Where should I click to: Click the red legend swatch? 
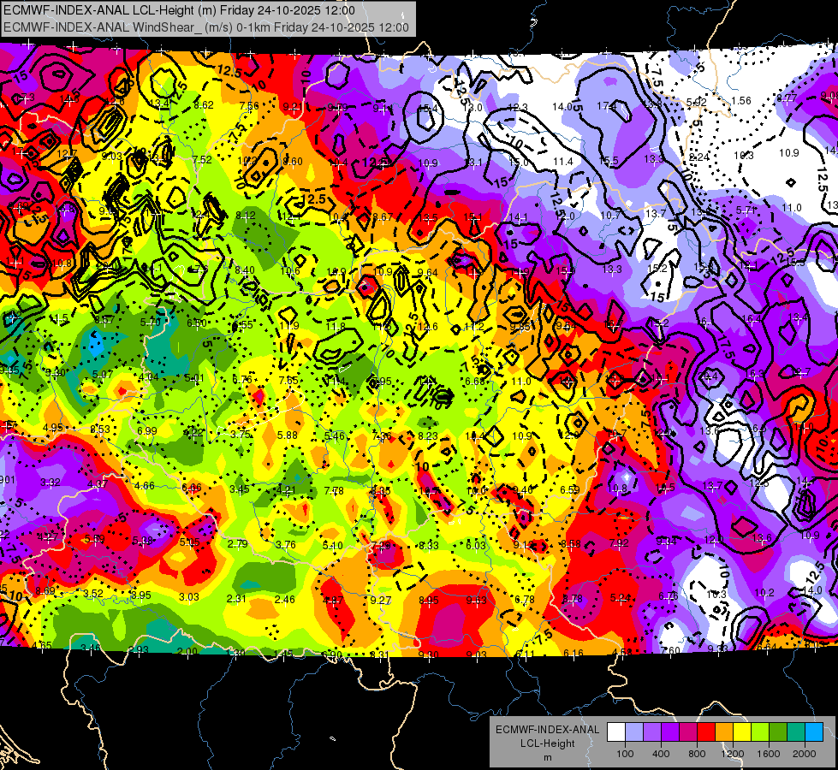pyautogui.click(x=706, y=732)
